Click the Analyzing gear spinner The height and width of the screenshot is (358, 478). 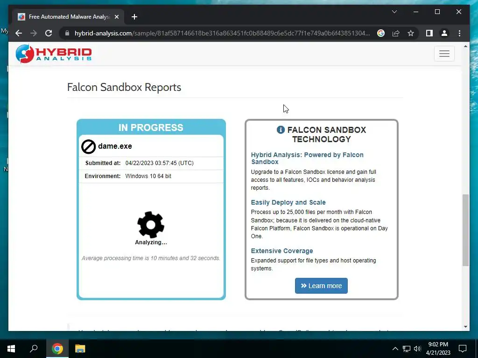(151, 225)
